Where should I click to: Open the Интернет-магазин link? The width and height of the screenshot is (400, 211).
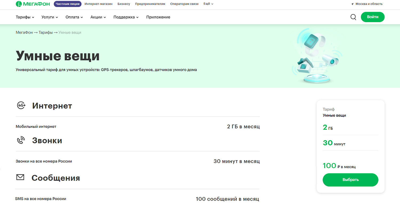(x=98, y=4)
